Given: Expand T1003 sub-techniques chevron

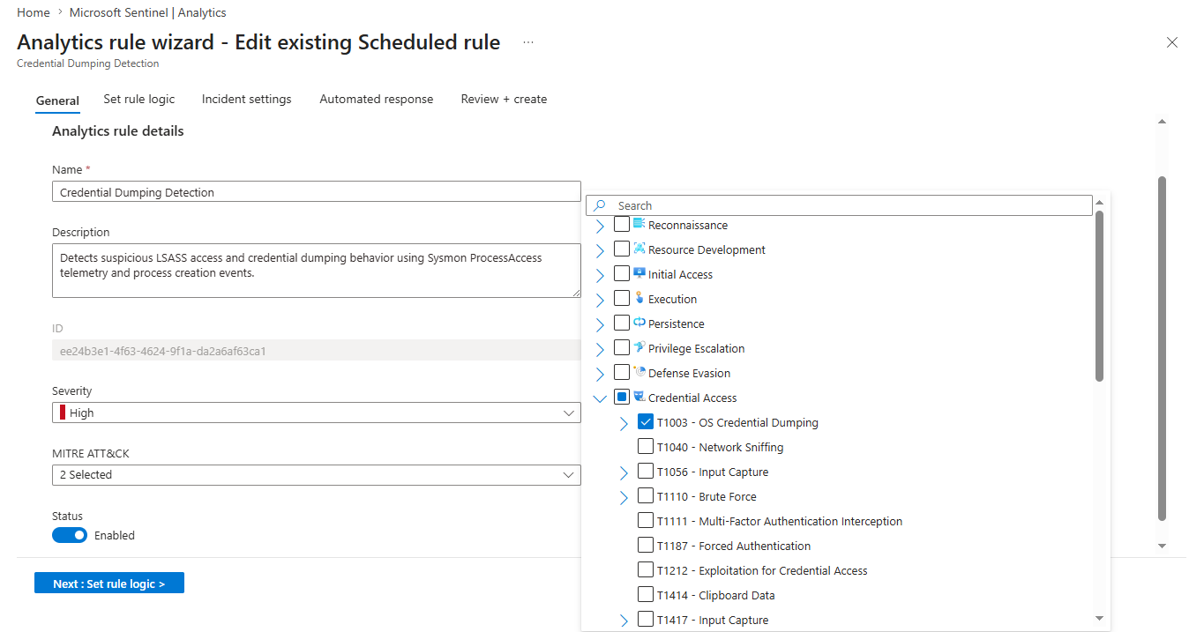Looking at the screenshot, I should pyautogui.click(x=624, y=423).
